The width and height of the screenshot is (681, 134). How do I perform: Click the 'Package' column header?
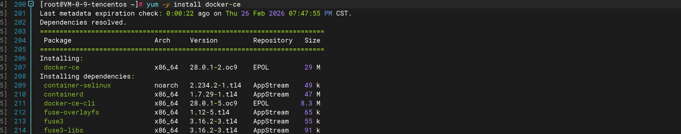pos(58,40)
